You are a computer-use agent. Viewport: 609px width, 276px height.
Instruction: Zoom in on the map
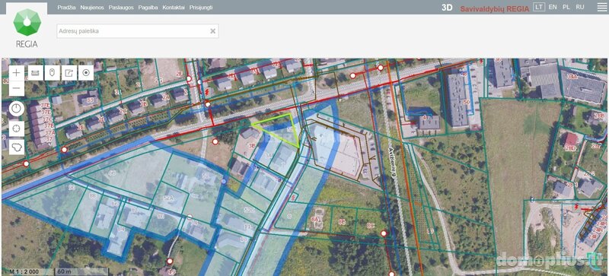16,73
